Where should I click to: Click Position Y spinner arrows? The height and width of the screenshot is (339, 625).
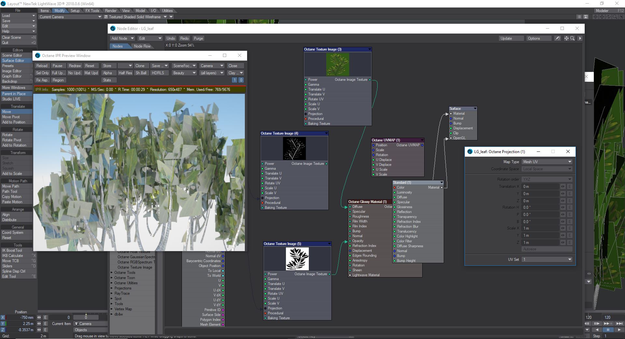pyautogui.click(x=39, y=324)
